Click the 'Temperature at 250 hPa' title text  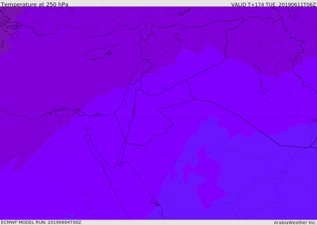(34, 5)
